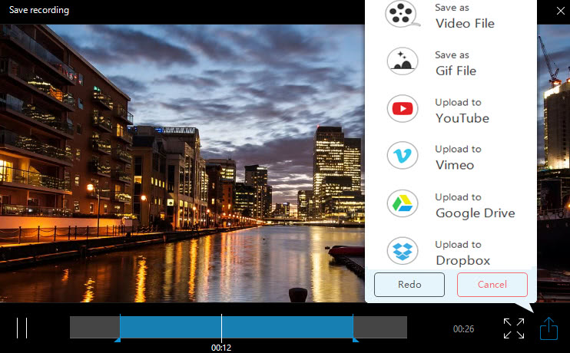Screen dimensions: 570x353
Task: Click the Vimeo logo icon
Action: (402, 156)
